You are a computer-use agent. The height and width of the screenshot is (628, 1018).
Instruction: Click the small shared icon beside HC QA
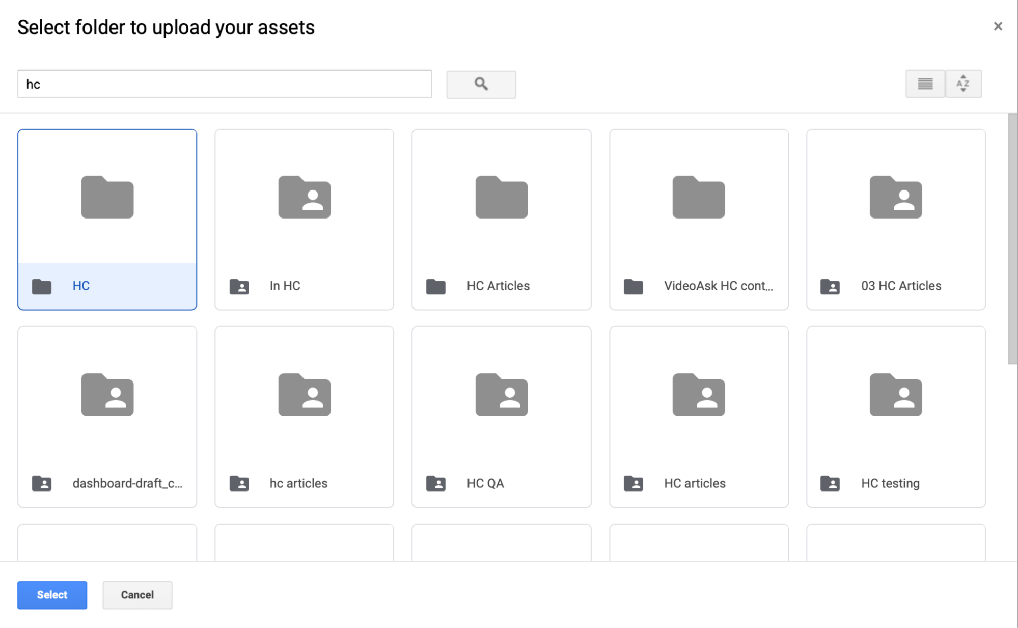[435, 483]
